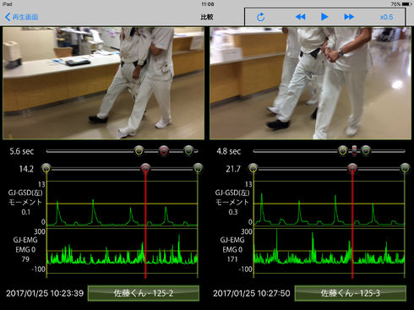
Task: Tap the rewind double-arrow button
Action: 300,17
